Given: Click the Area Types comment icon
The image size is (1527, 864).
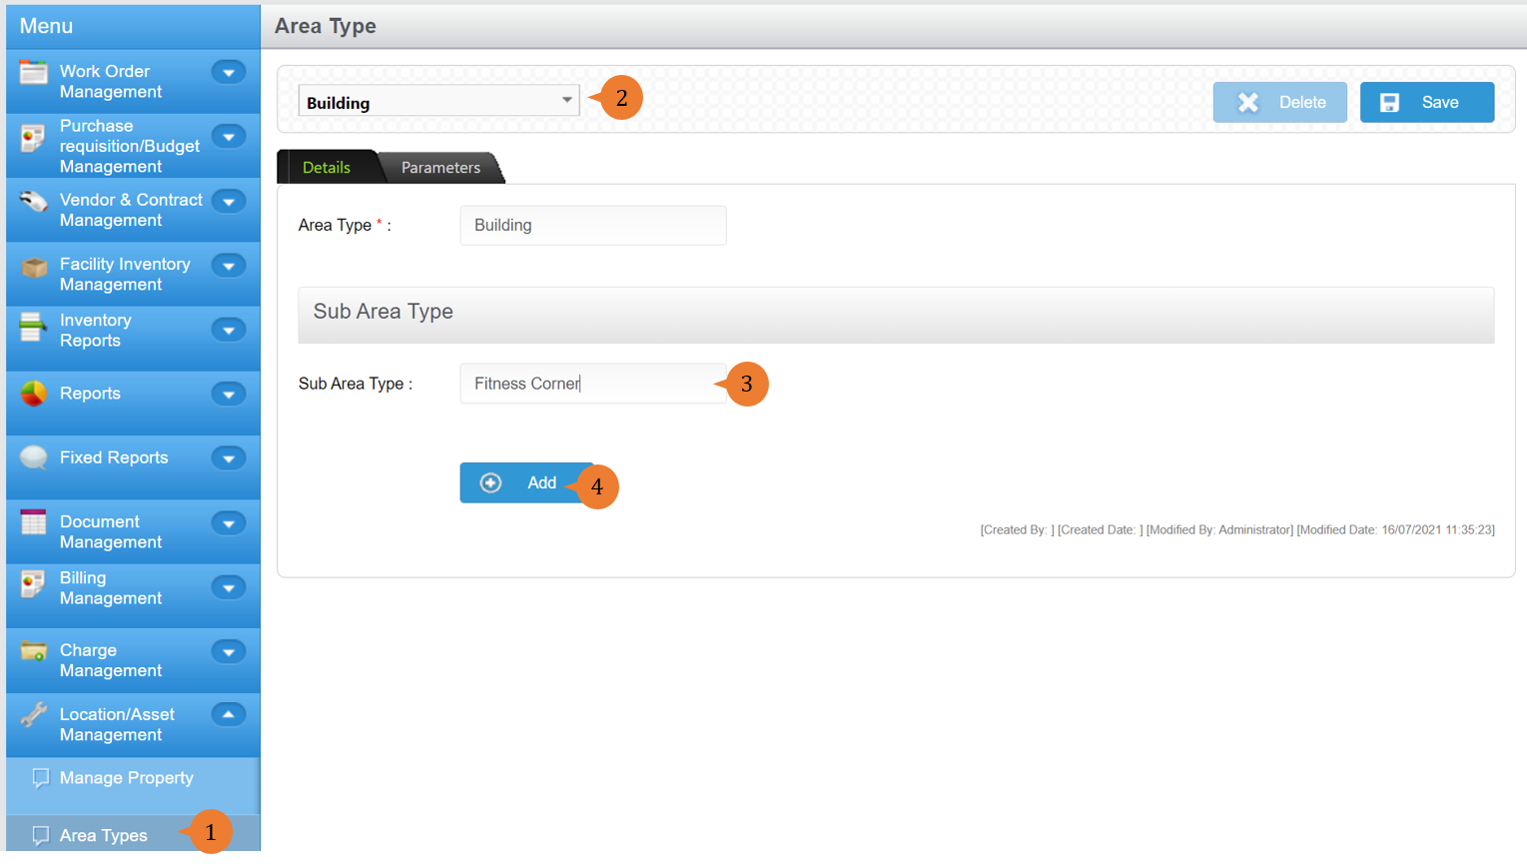Looking at the screenshot, I should pyautogui.click(x=41, y=836).
